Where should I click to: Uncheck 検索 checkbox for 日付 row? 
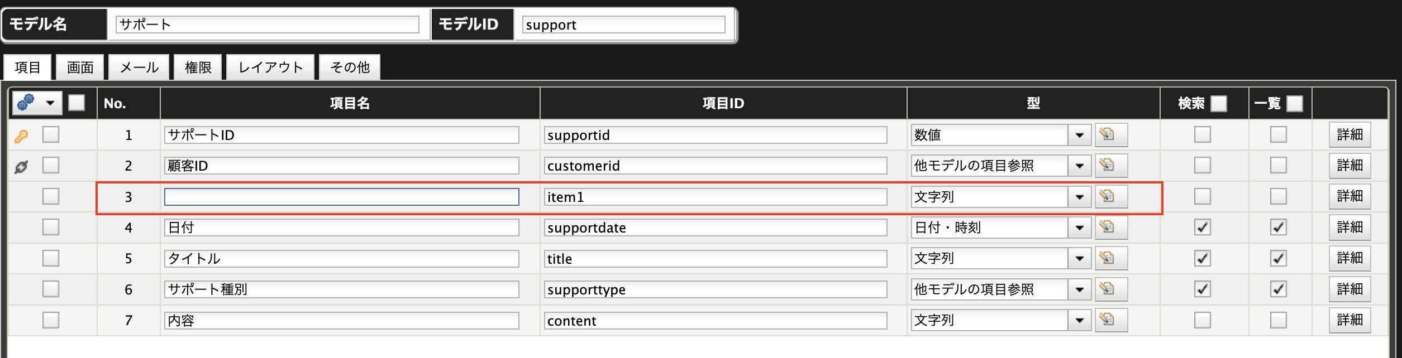pos(1202,227)
